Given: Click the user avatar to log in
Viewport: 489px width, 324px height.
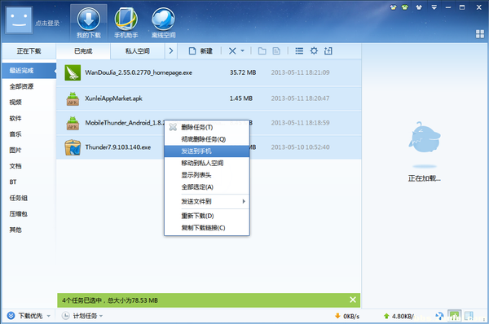Looking at the screenshot, I should point(19,20).
